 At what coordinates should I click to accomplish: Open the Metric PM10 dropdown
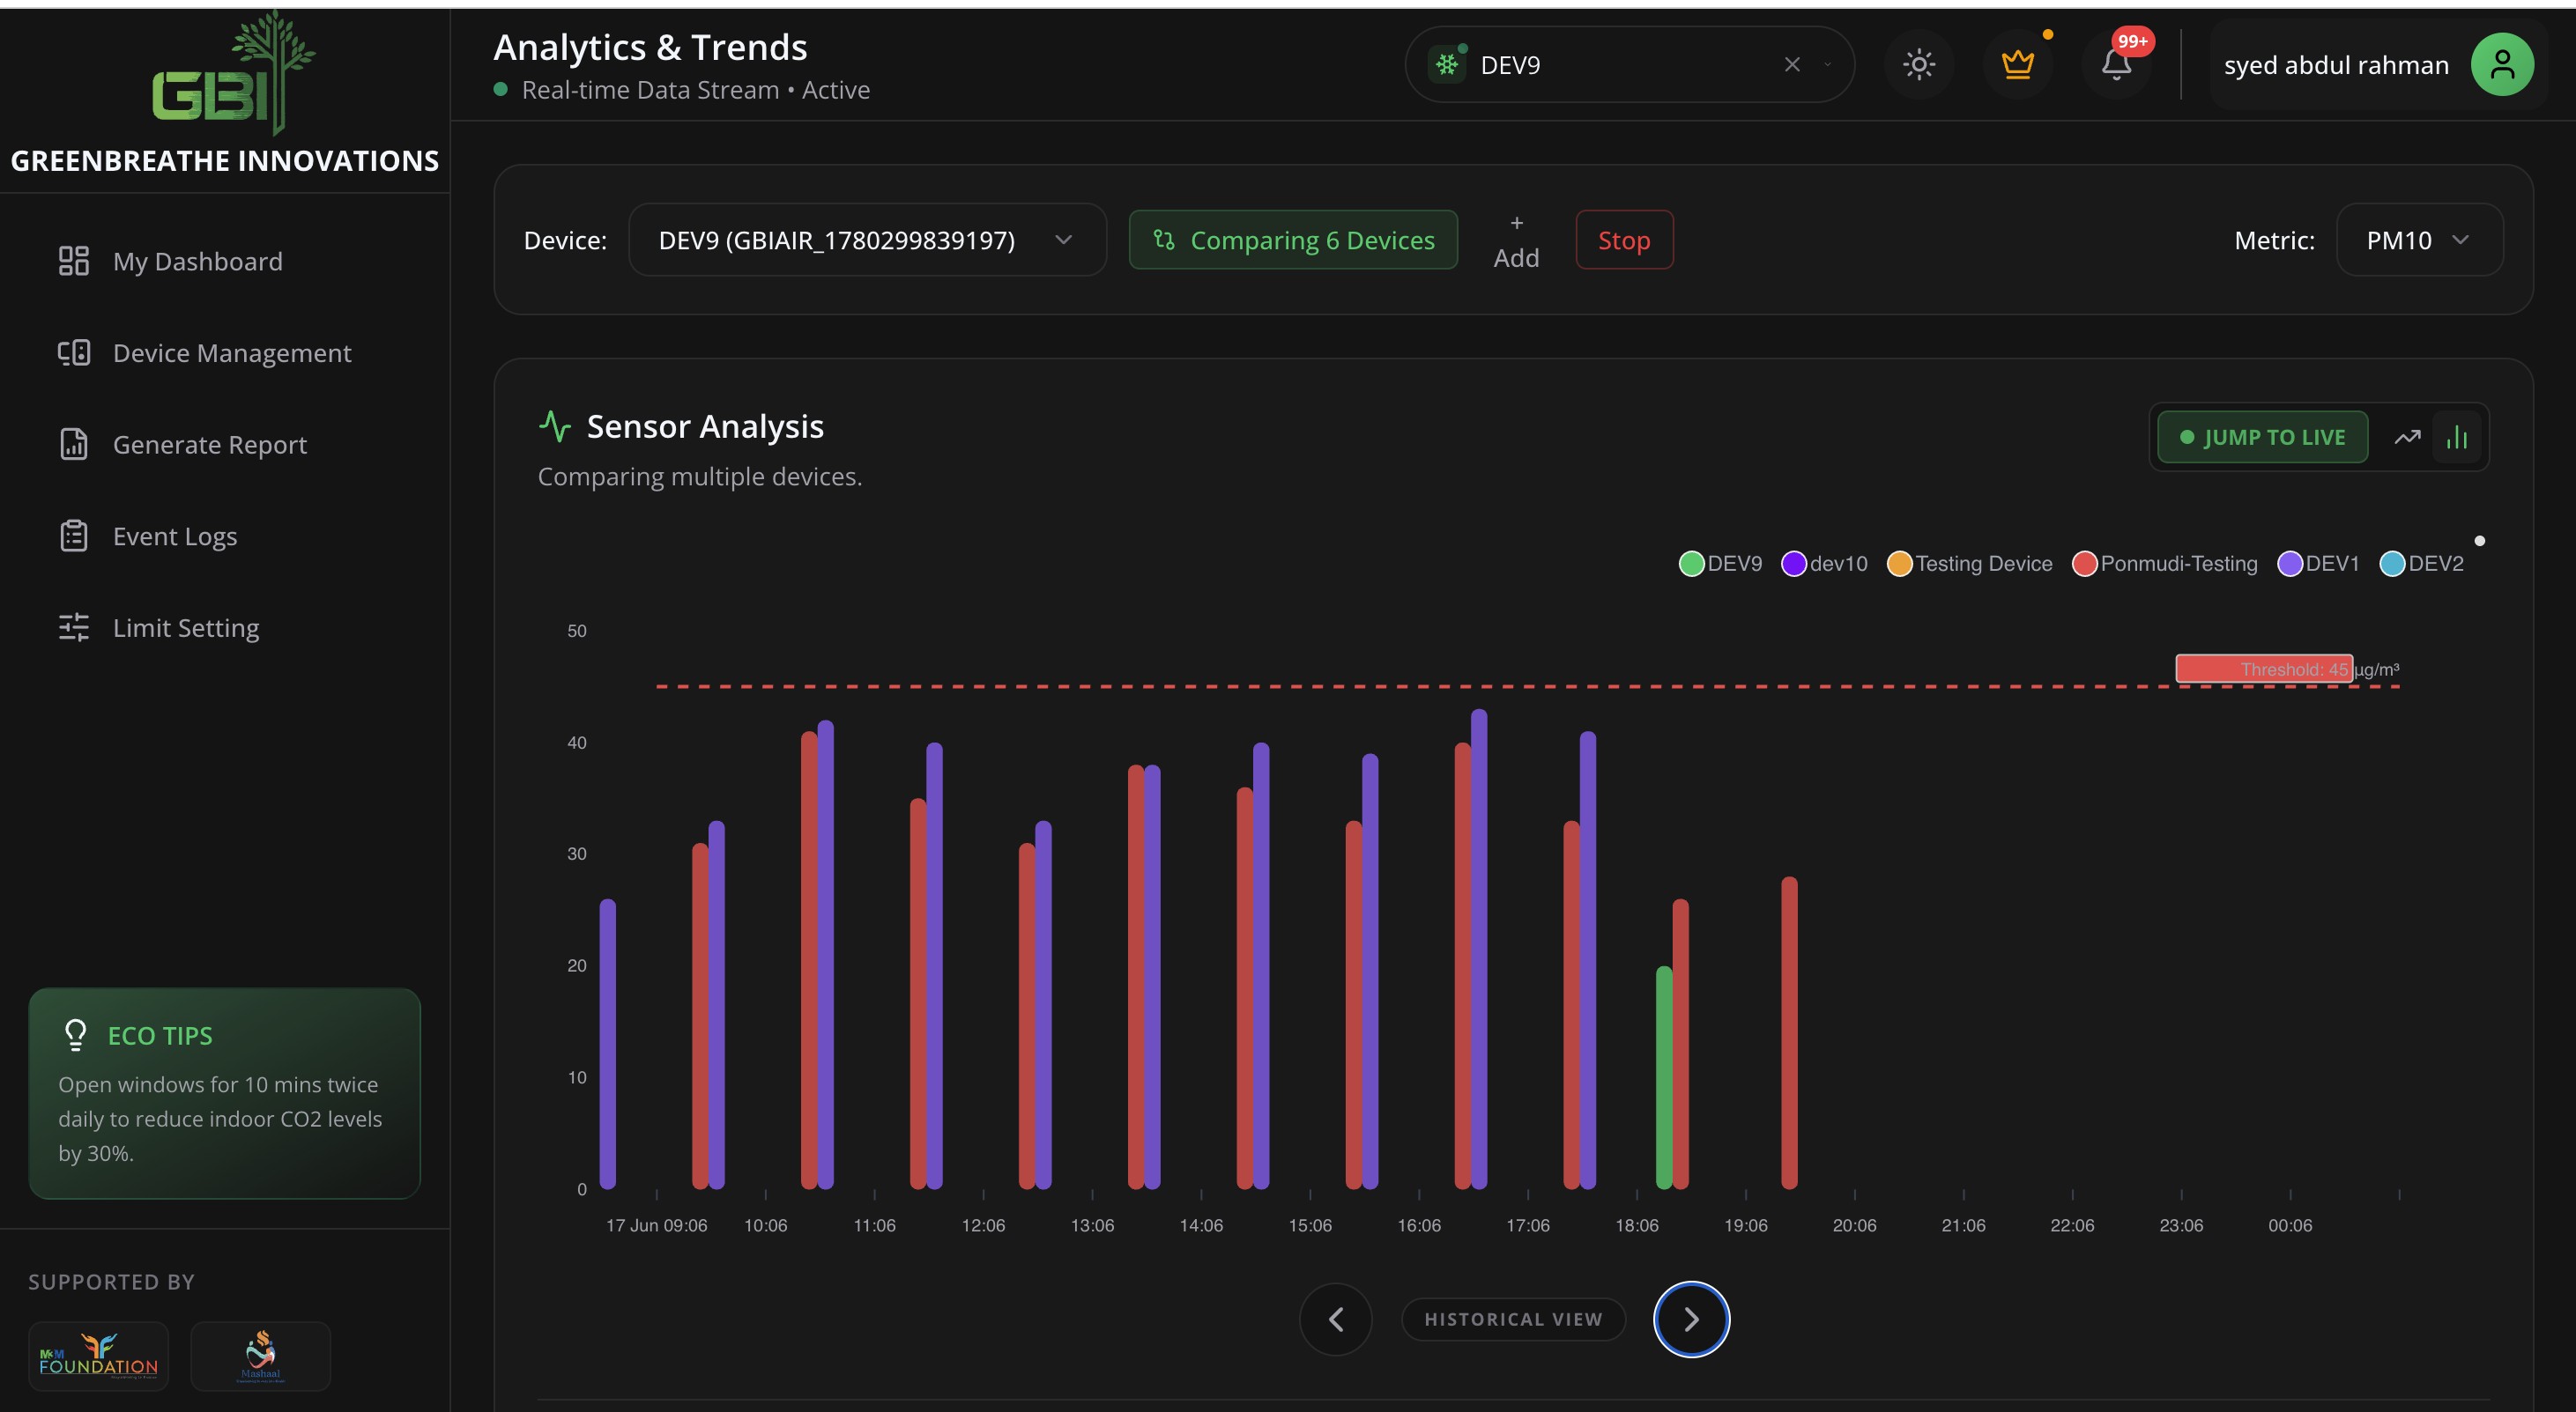(x=2419, y=240)
